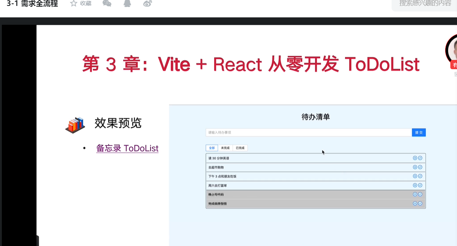Select the 全部 filter tab

click(x=212, y=148)
